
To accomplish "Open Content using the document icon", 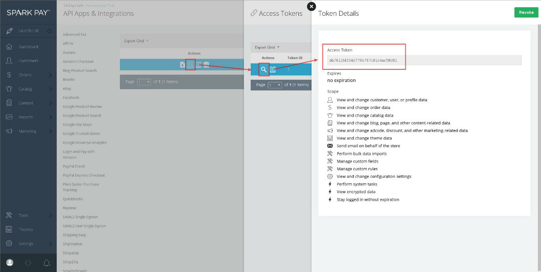I will pos(9,103).
